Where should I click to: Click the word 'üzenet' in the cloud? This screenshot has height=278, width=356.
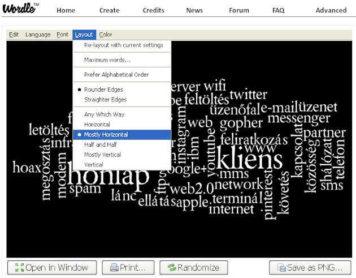coord(318,107)
